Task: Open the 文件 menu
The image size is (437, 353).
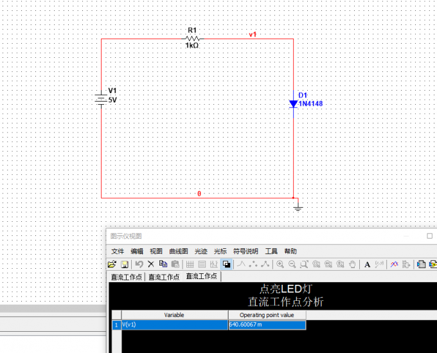Action: [x=118, y=251]
